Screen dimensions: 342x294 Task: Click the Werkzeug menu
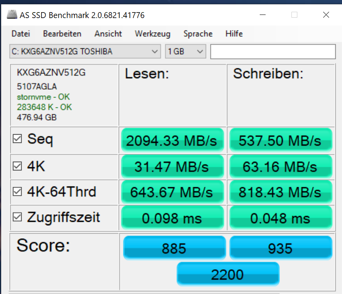pyautogui.click(x=152, y=34)
